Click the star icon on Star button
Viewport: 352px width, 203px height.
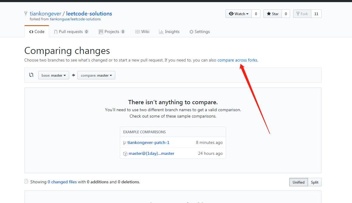tap(269, 14)
